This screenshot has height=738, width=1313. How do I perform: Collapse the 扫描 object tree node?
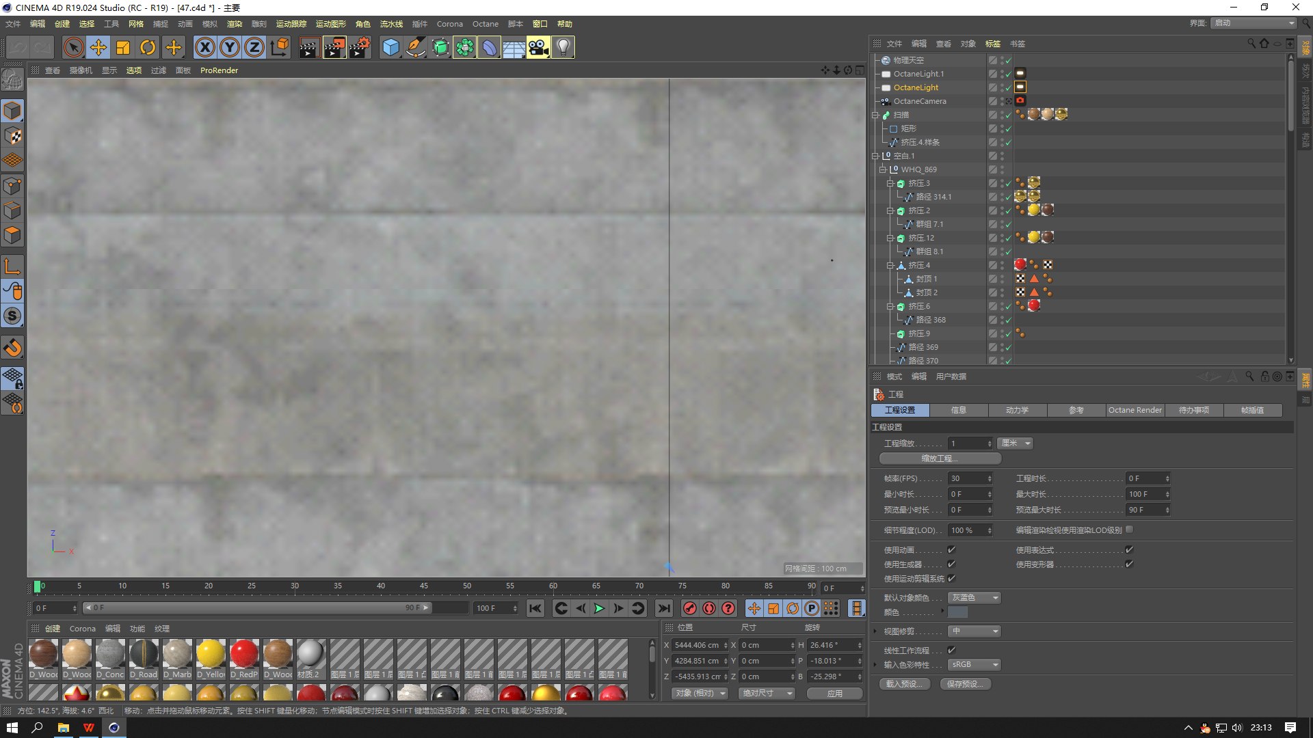tap(875, 115)
